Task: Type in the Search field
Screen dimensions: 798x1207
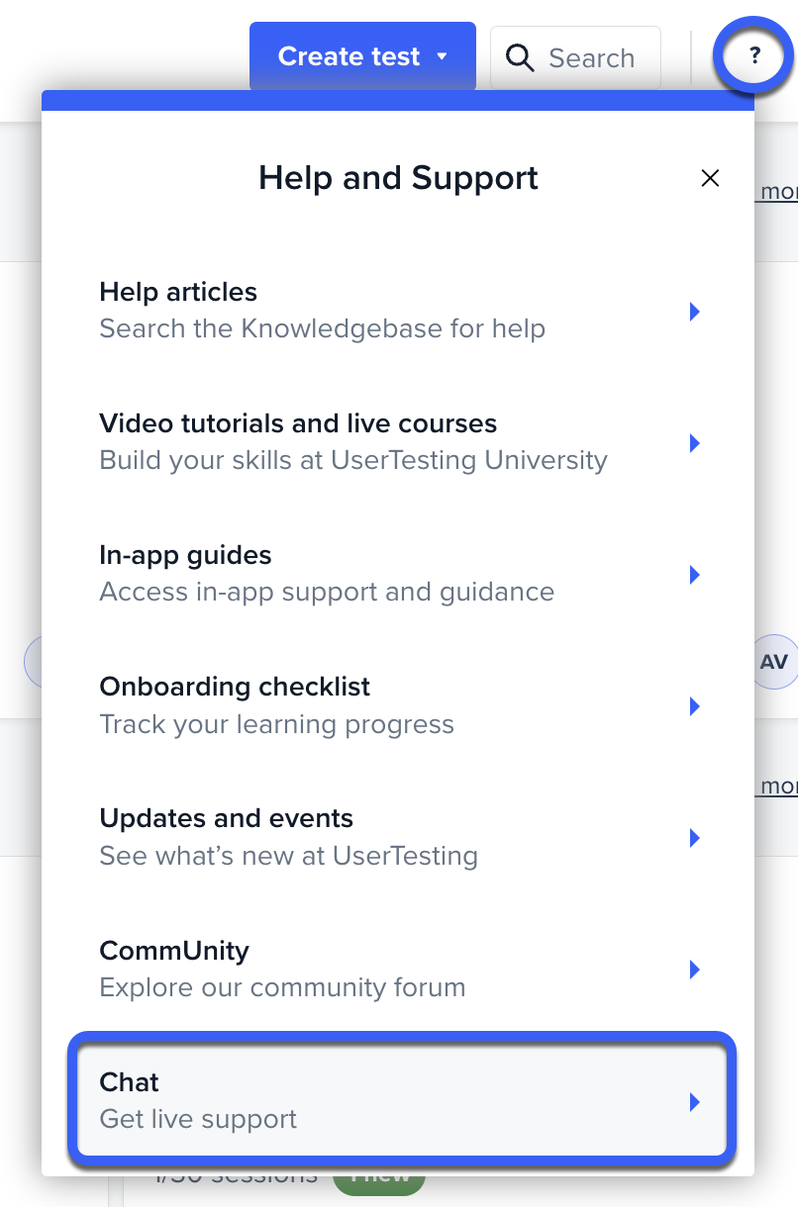Action: pos(592,58)
